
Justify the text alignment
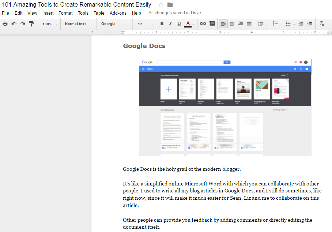[x=249, y=24]
